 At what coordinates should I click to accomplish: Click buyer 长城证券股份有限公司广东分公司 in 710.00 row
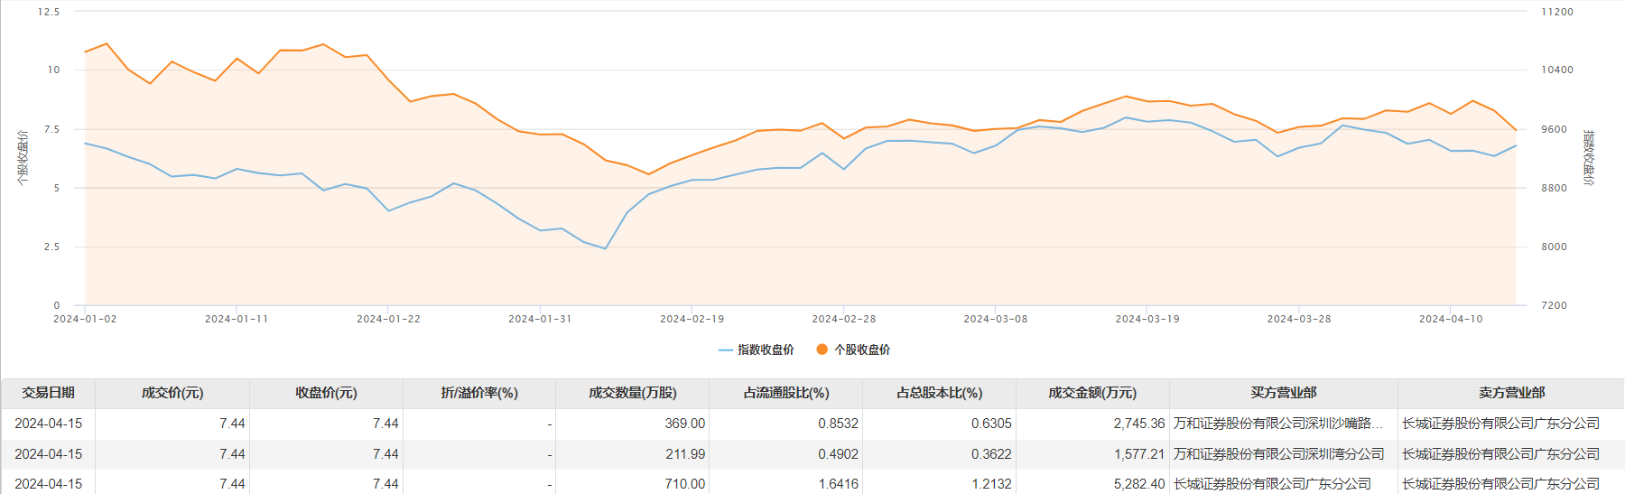(1272, 484)
